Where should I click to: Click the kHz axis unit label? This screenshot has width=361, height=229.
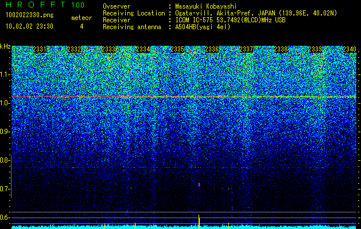pyautogui.click(x=5, y=46)
